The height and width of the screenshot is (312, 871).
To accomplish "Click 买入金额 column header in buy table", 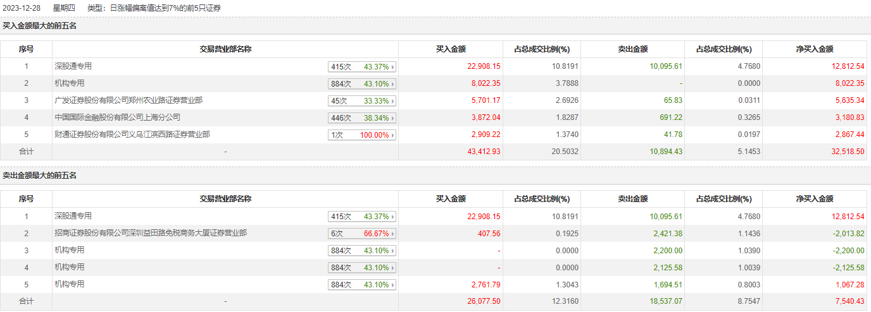I will click(451, 49).
